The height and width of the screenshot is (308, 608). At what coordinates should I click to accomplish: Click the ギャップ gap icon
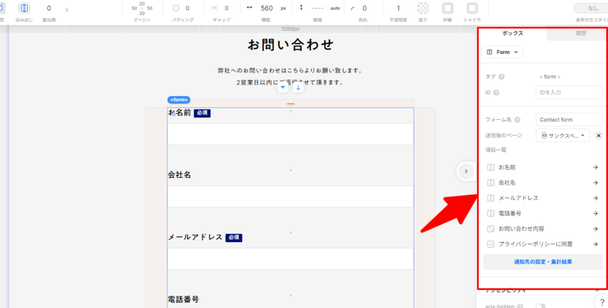(x=214, y=8)
